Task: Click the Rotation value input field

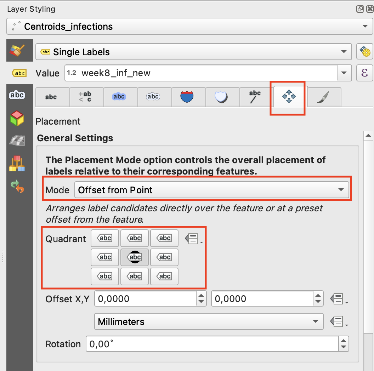Action: 212,344
